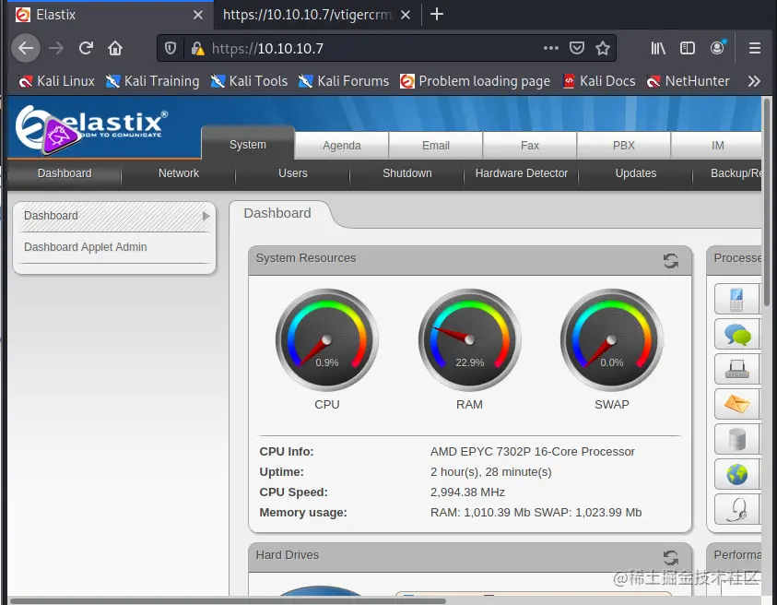Image resolution: width=777 pixels, height=605 pixels.
Task: Open the Email tab
Action: 436,146
